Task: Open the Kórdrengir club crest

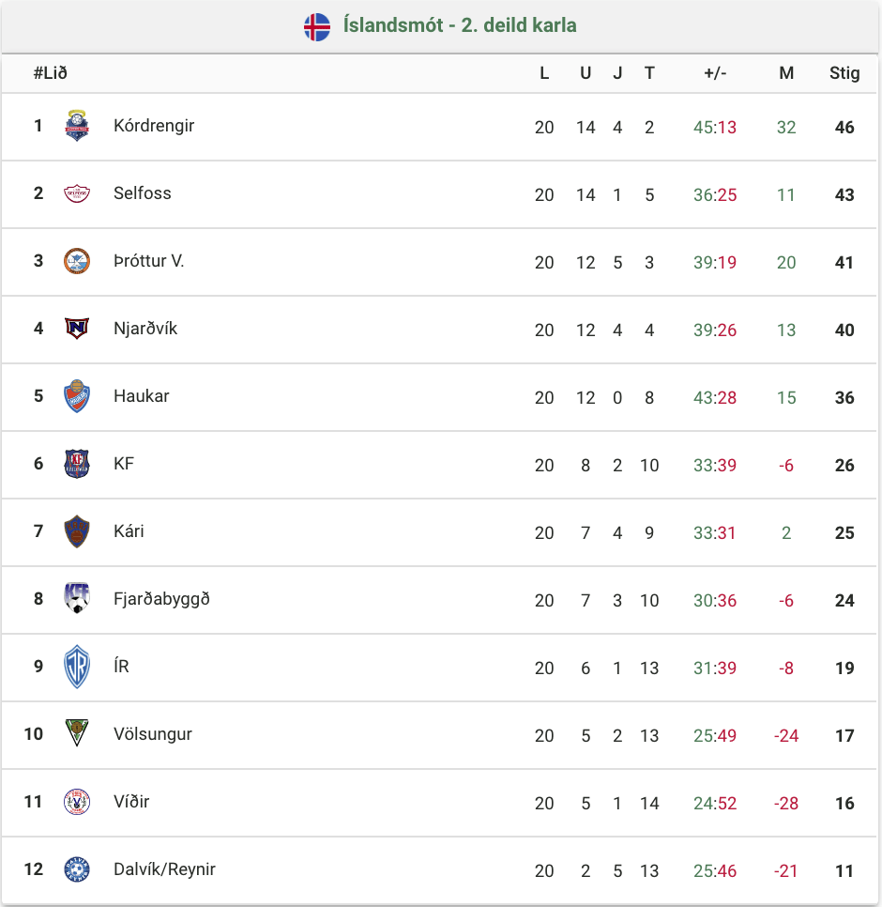Action: coord(77,126)
